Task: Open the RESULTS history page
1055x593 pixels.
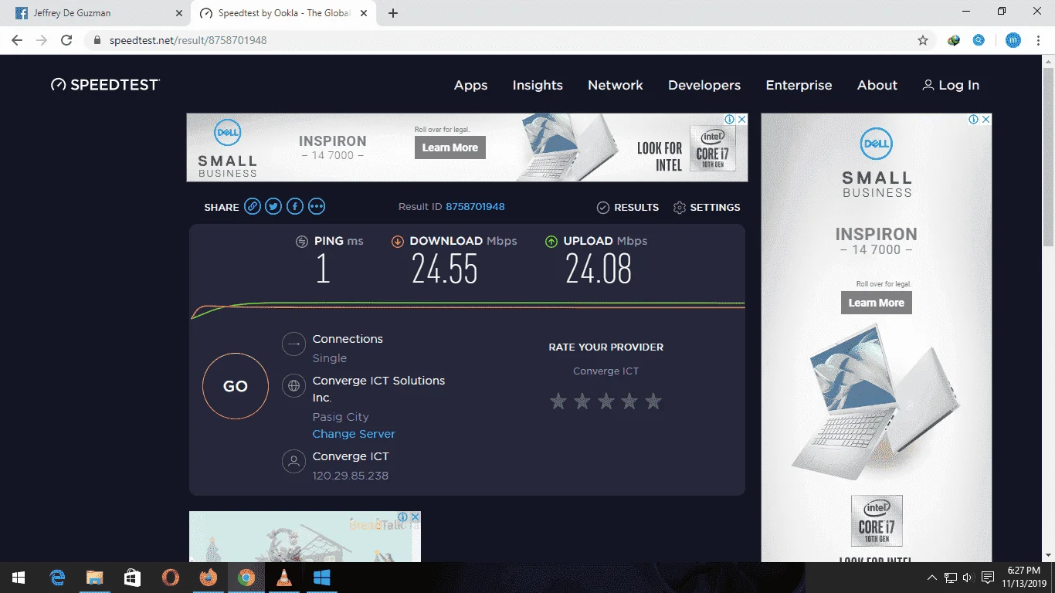Action: coord(628,208)
